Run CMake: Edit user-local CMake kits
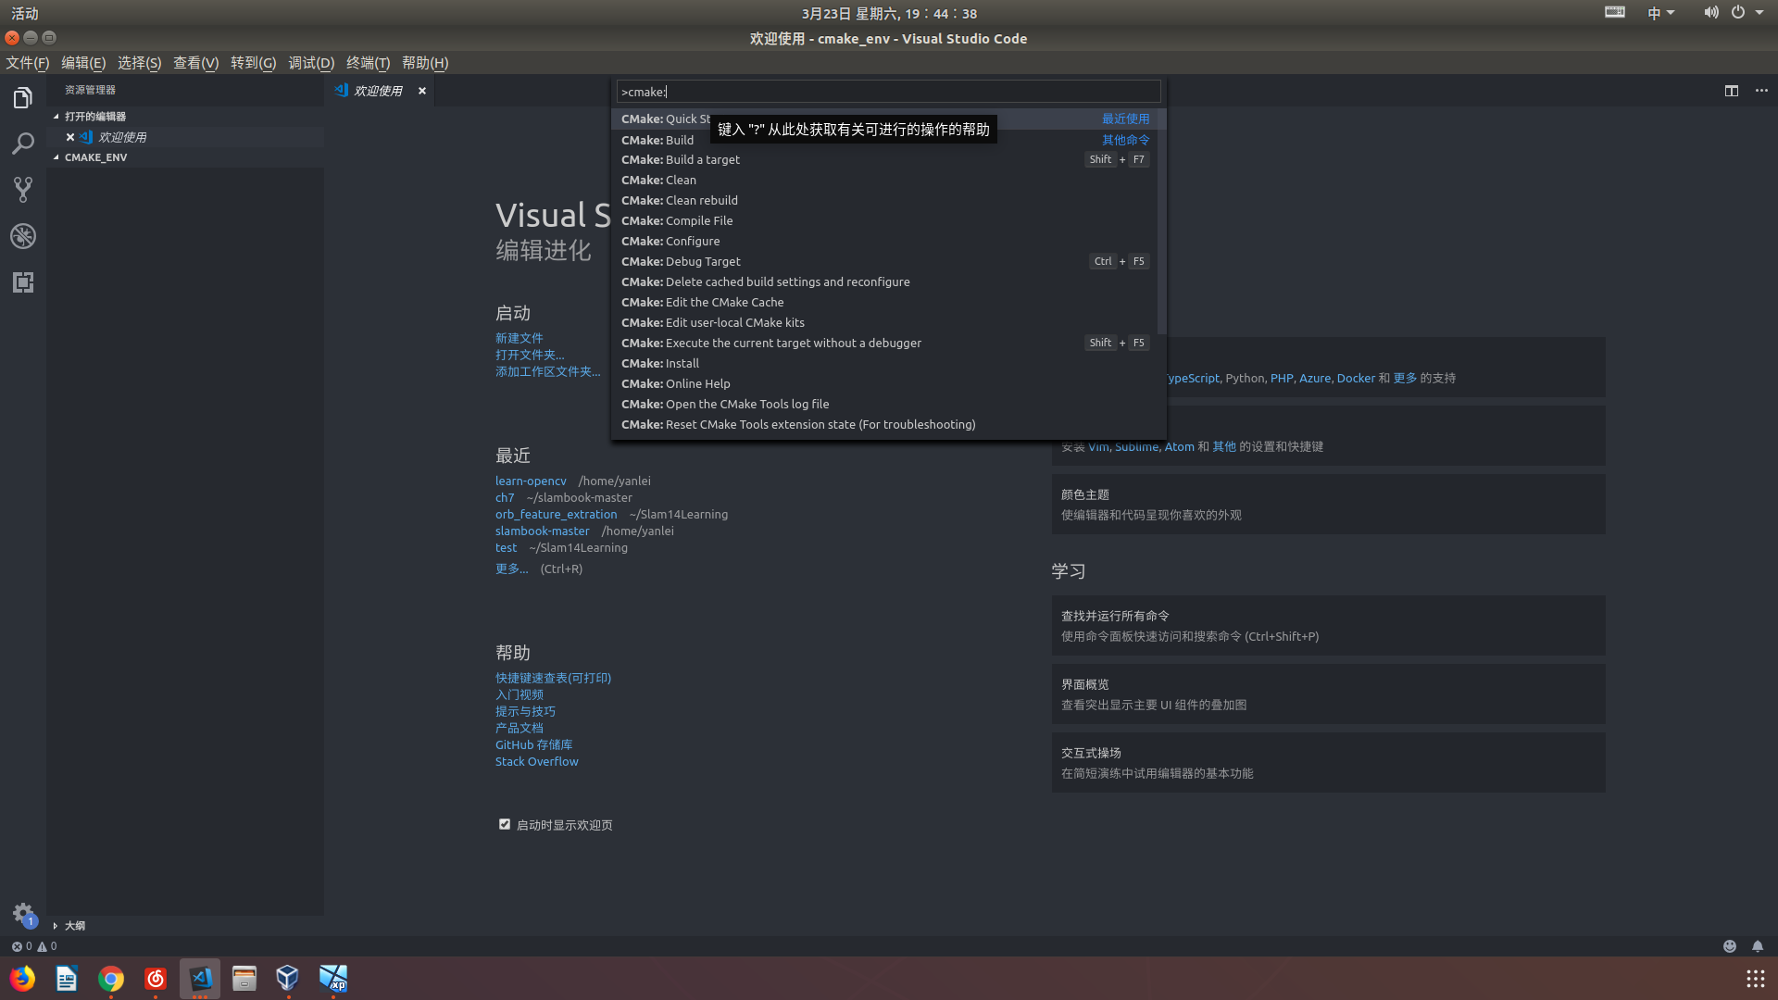The image size is (1778, 1000). tap(884, 322)
